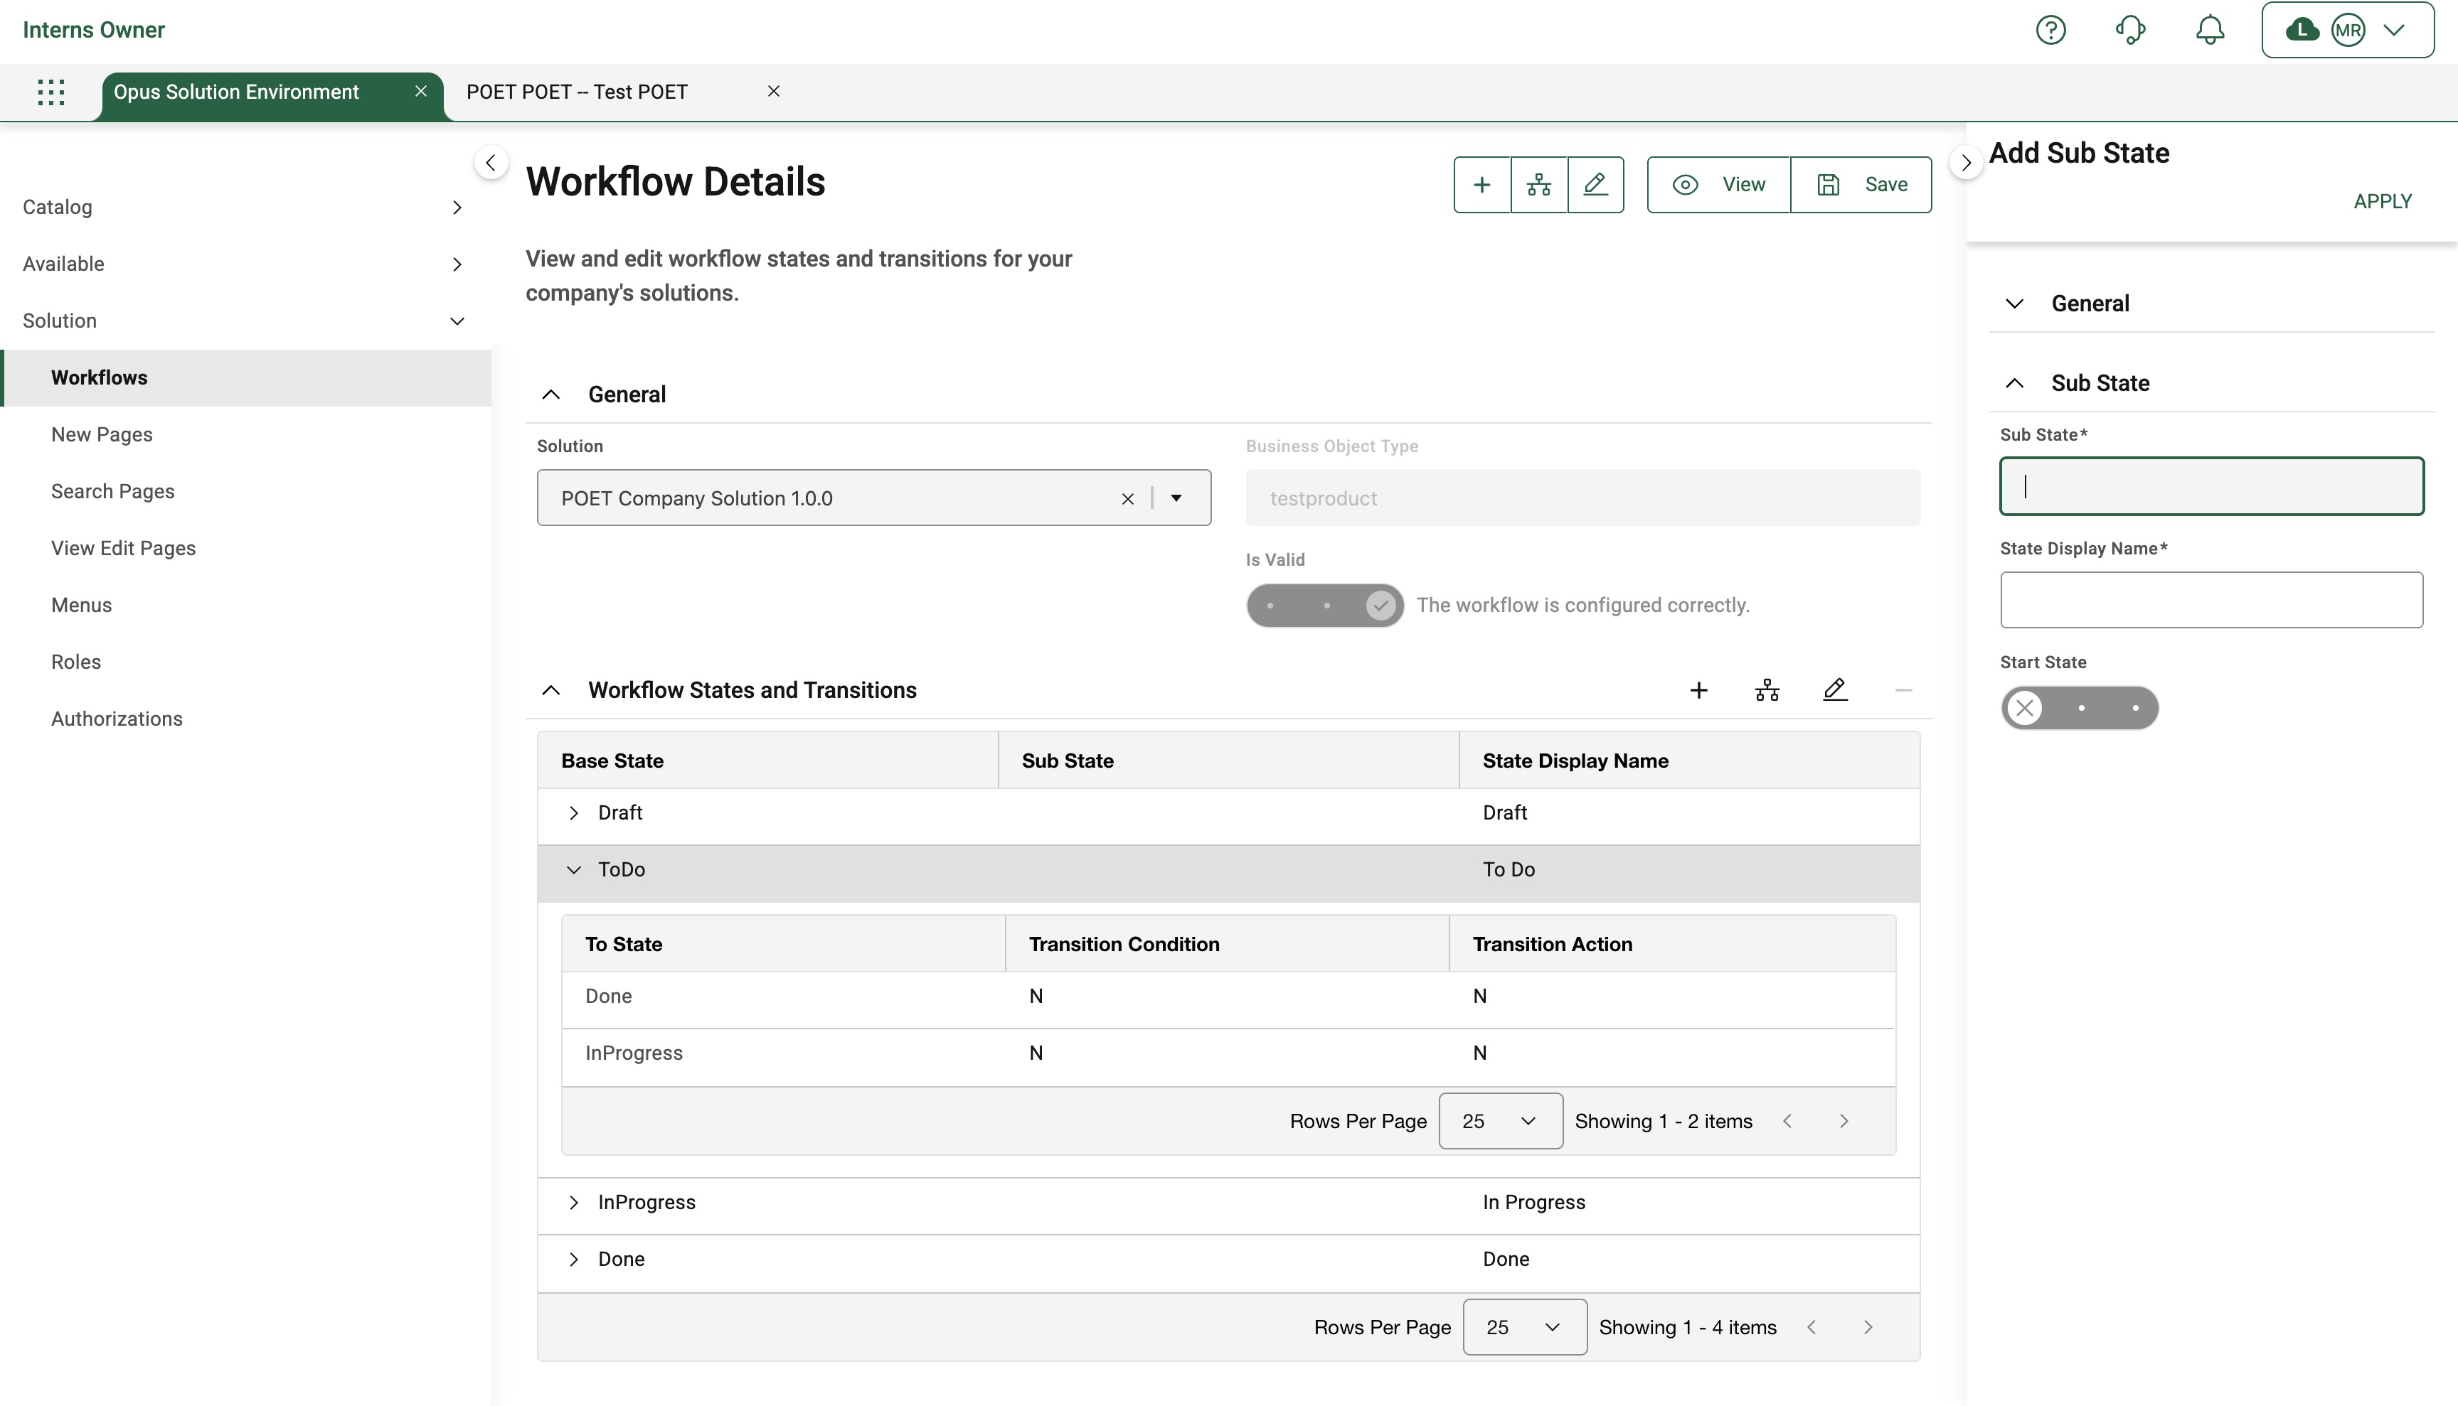Viewport: 2458px width, 1406px height.
Task: Close the Opus Solution Environment tab
Action: tap(420, 91)
